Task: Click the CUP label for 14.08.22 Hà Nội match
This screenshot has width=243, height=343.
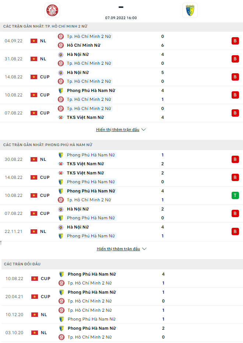Action: (x=45, y=77)
